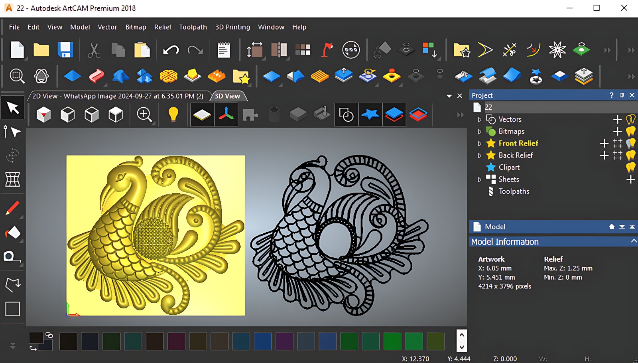Image resolution: width=638 pixels, height=363 pixels.
Task: Open the 3D Printing menu
Action: [x=232, y=27]
